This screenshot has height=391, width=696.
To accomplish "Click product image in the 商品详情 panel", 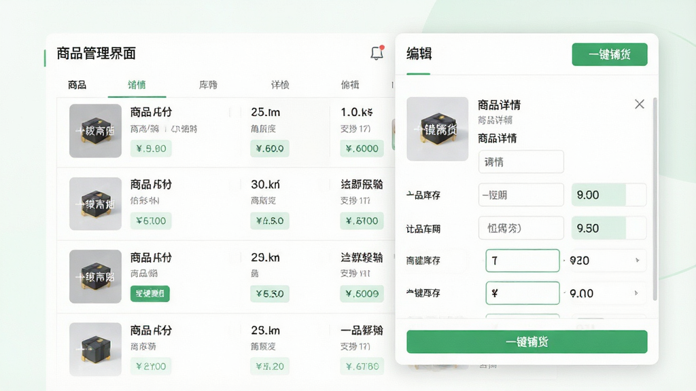I will (437, 129).
